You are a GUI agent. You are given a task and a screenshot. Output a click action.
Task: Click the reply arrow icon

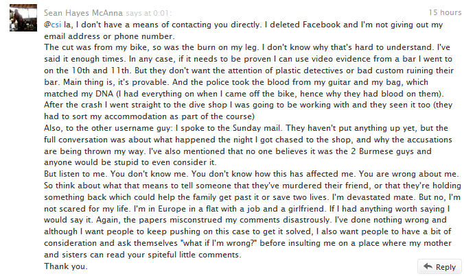[428, 267]
